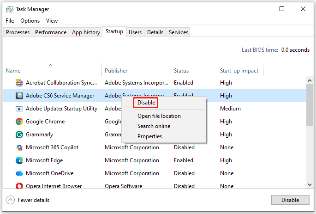Sort by the Start-up impact column header
Screen dimensions: 316x214
click(240, 71)
